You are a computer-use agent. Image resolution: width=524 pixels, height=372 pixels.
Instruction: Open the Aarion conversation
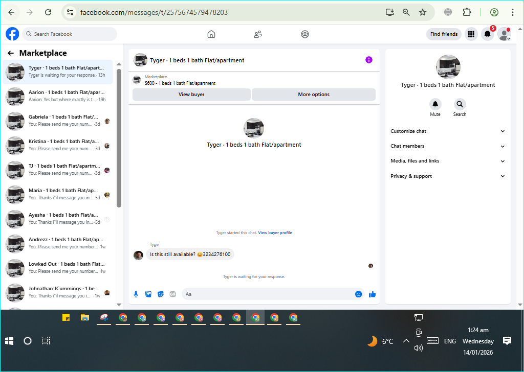tap(57, 96)
